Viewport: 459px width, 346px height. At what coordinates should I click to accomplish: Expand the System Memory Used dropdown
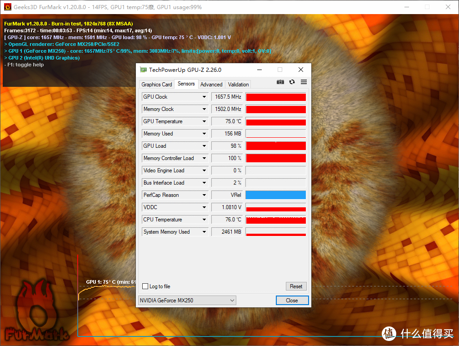(x=205, y=232)
